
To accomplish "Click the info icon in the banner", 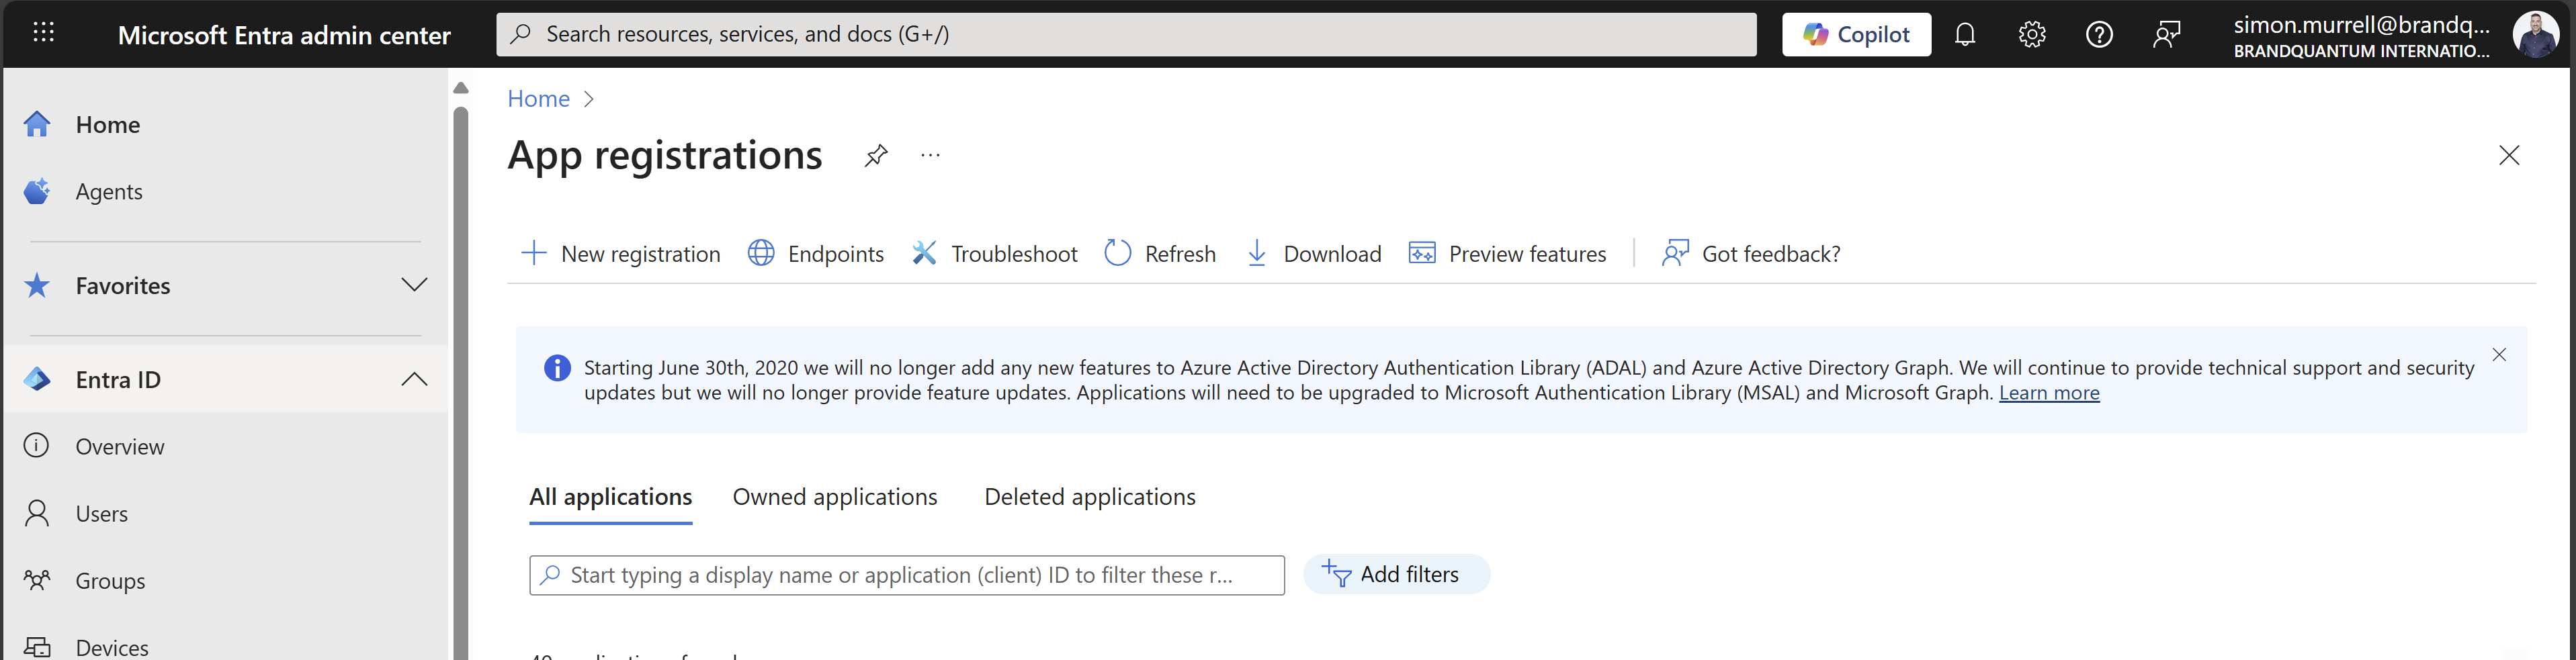I will (557, 368).
